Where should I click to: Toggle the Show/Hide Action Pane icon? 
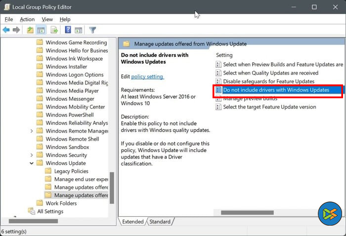[78, 30]
